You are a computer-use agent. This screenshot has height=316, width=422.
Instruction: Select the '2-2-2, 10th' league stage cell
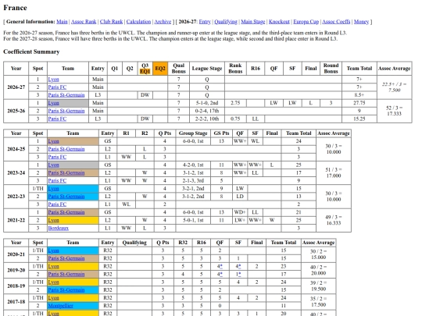(x=206, y=119)
